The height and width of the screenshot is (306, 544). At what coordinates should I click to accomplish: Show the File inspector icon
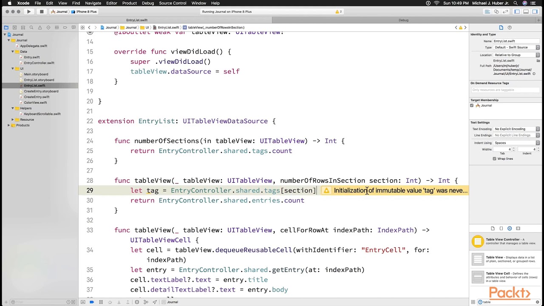click(x=501, y=27)
